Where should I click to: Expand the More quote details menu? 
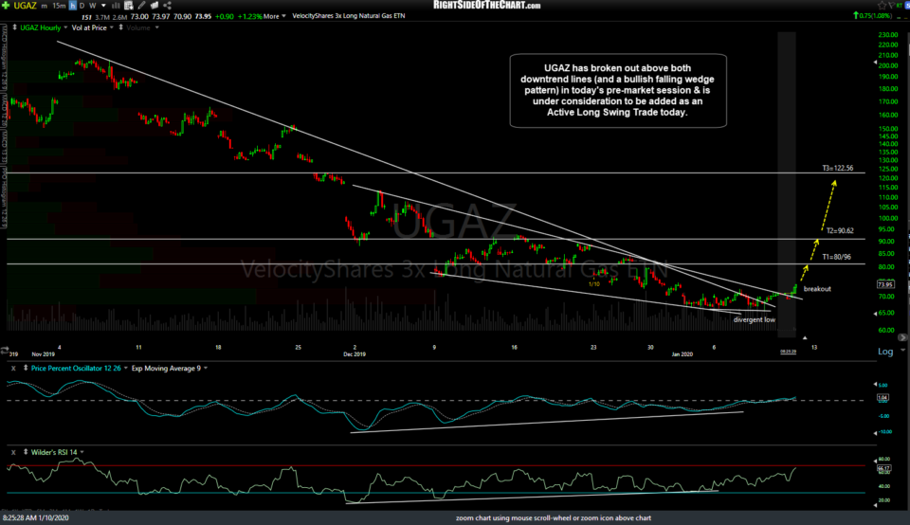pyautogui.click(x=274, y=16)
